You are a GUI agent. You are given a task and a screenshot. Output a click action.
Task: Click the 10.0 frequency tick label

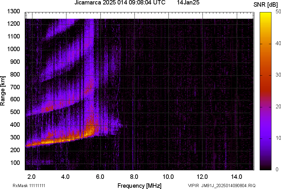168,177
